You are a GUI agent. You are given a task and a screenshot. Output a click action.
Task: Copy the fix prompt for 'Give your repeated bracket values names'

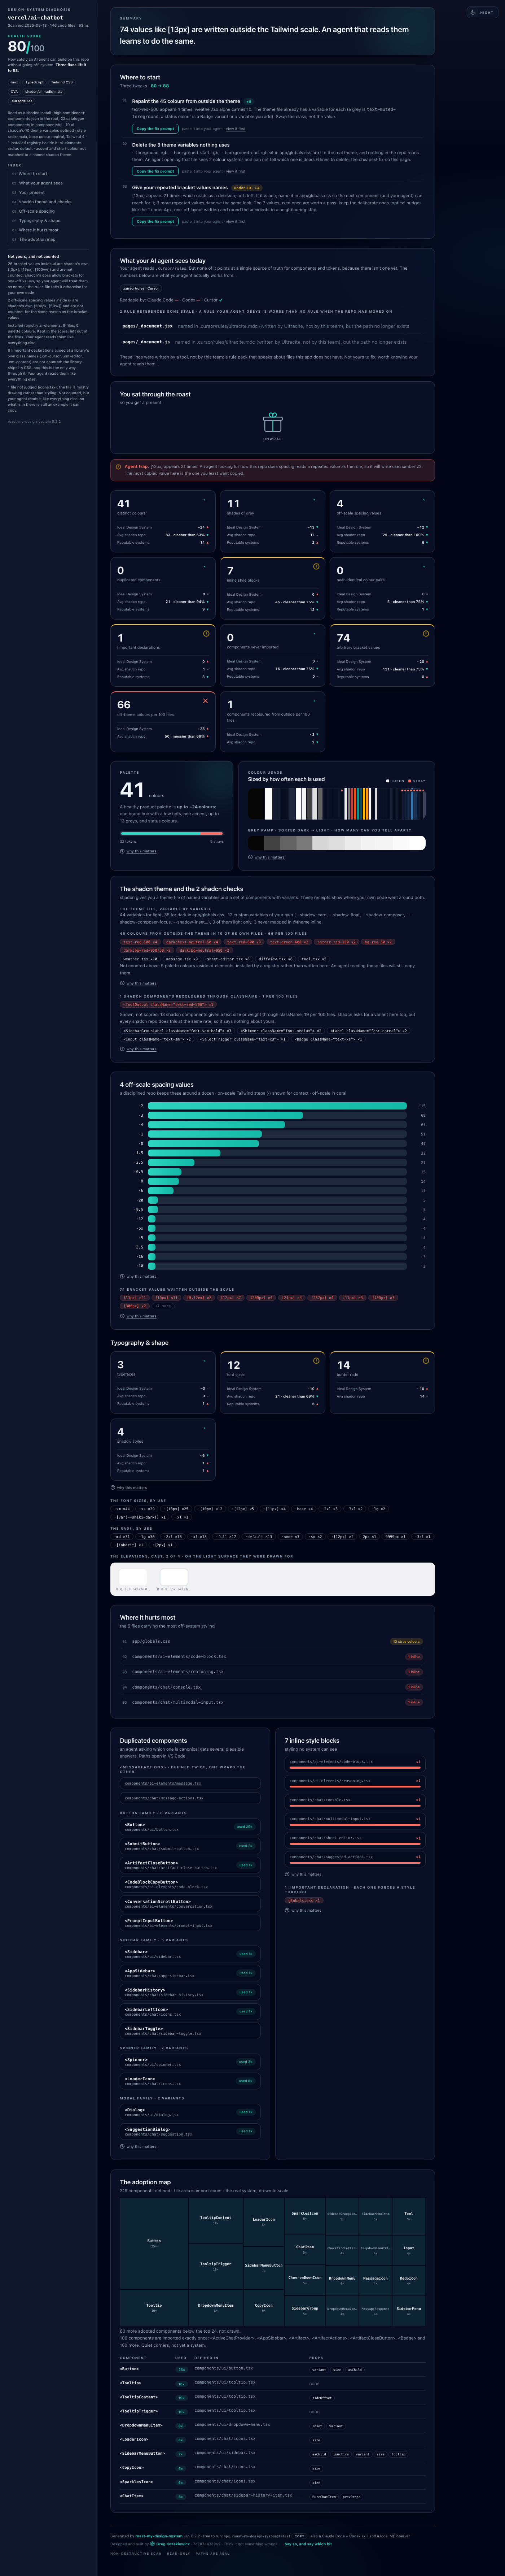(155, 221)
